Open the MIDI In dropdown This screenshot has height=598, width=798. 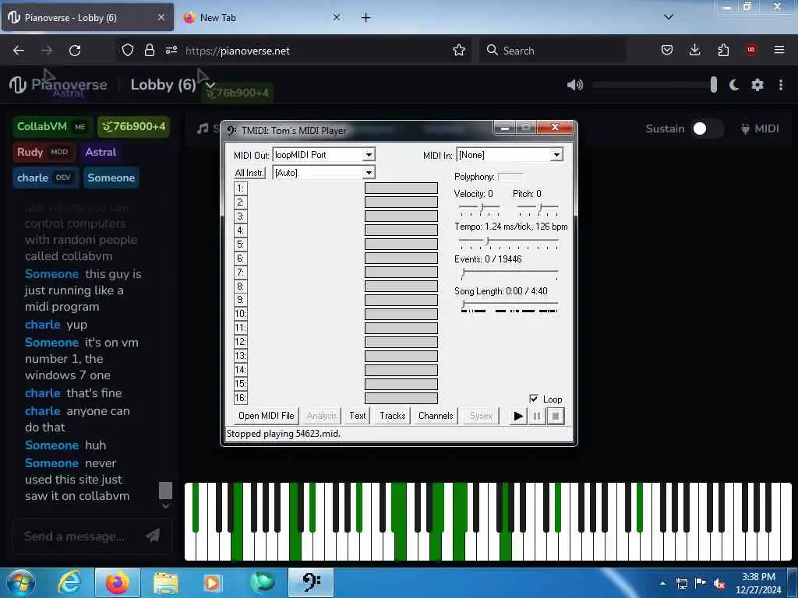click(556, 155)
